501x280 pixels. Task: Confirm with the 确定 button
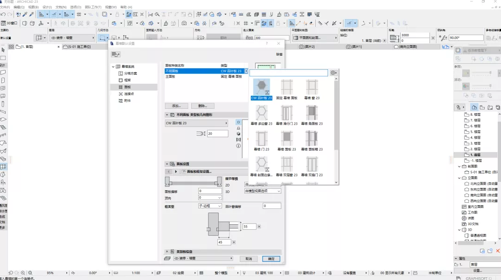(x=271, y=259)
